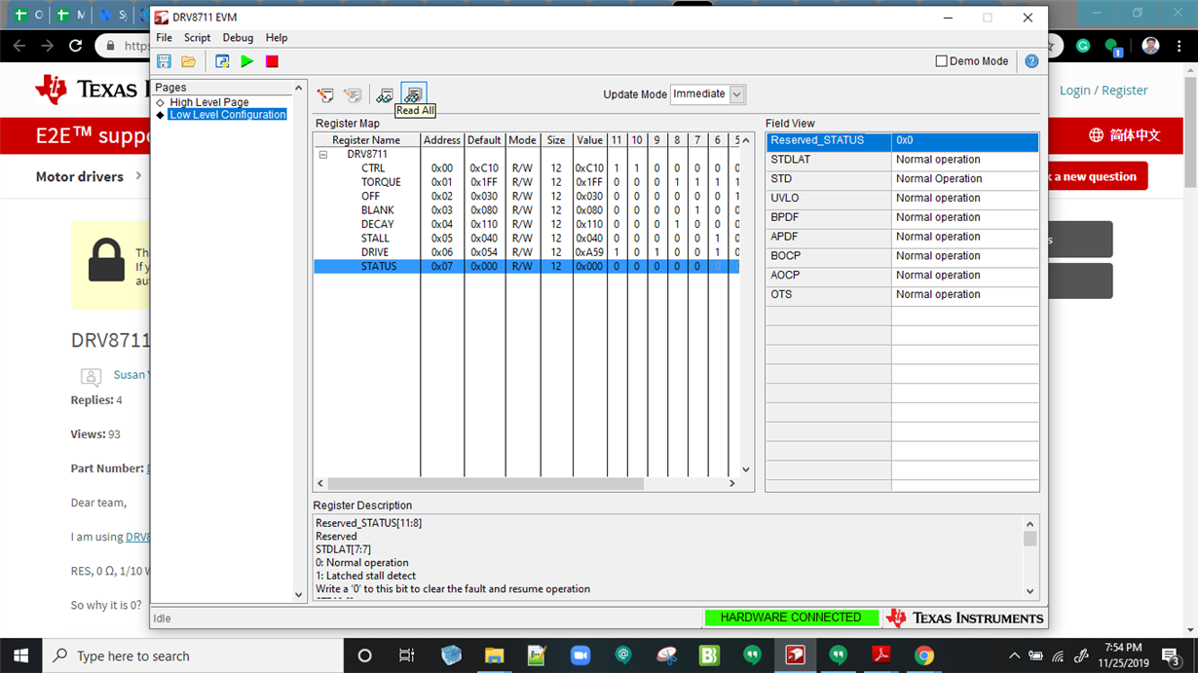Click the Register Name column header
Image resolution: width=1198 pixels, height=673 pixels.
coord(366,140)
